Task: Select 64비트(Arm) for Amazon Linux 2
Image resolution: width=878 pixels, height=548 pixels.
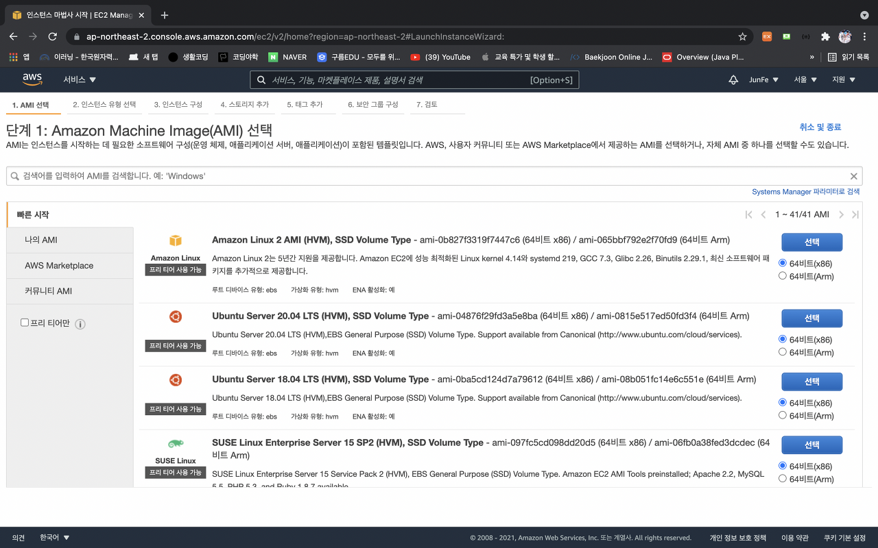Action: (783, 276)
